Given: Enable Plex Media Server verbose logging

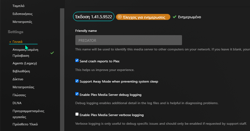Looking at the screenshot, I should pos(77,114).
